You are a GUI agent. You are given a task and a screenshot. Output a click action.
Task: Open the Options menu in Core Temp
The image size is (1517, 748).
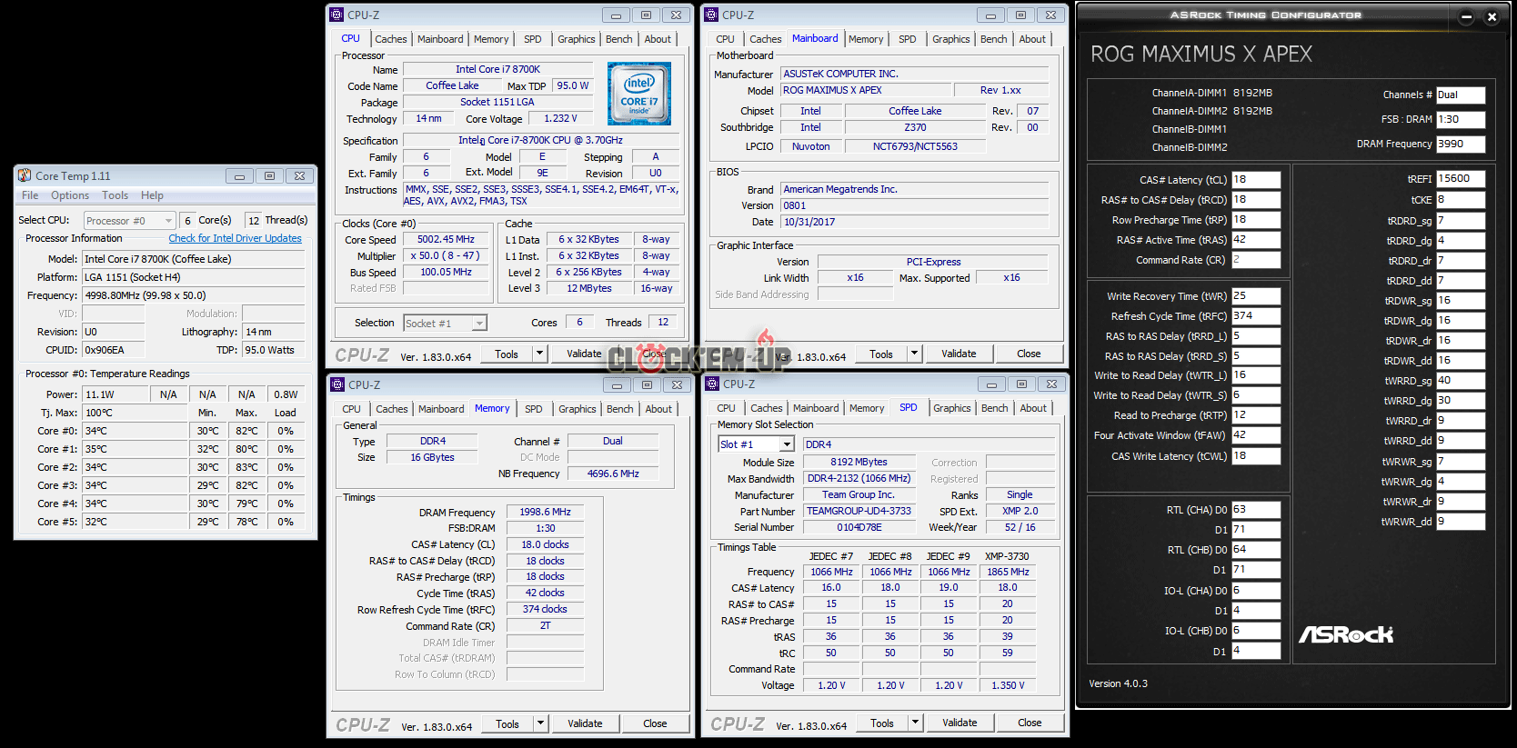(x=70, y=195)
